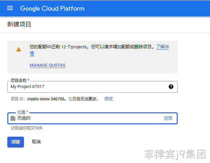The height and width of the screenshot is (163, 210).
Task: Click the help question mark icon
Action: tap(171, 87)
